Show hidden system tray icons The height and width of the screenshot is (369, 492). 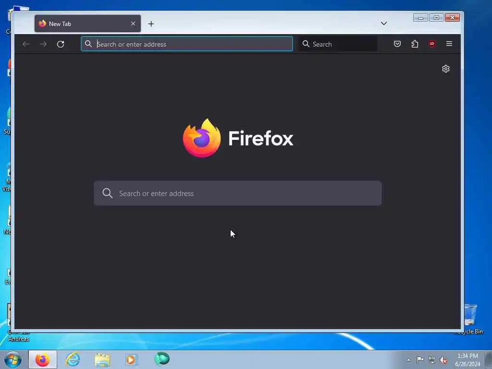tap(408, 360)
